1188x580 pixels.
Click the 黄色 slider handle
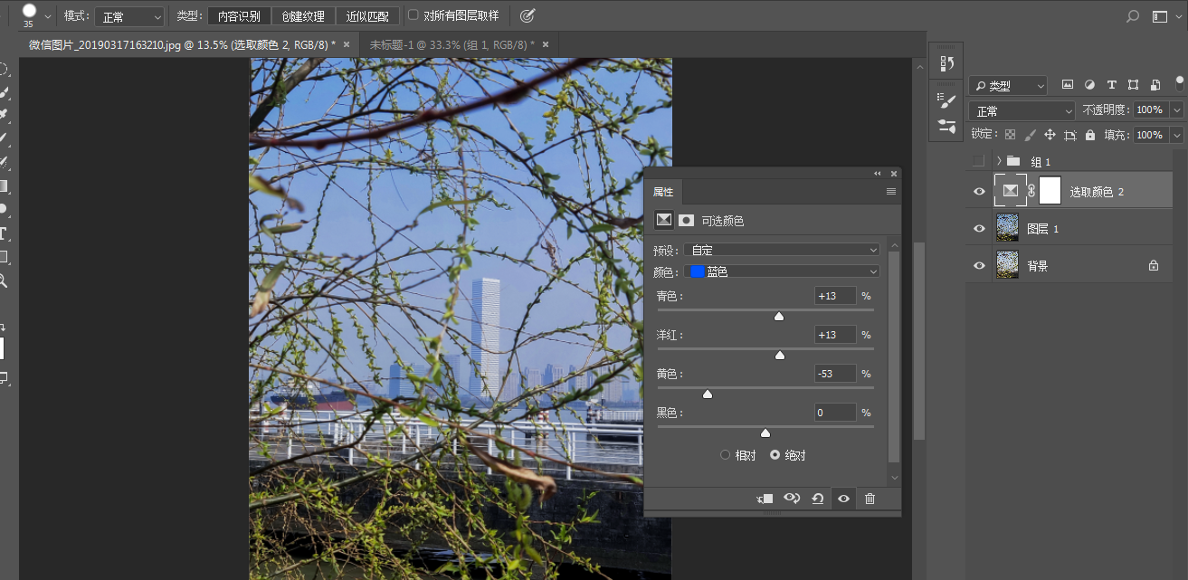(x=708, y=394)
